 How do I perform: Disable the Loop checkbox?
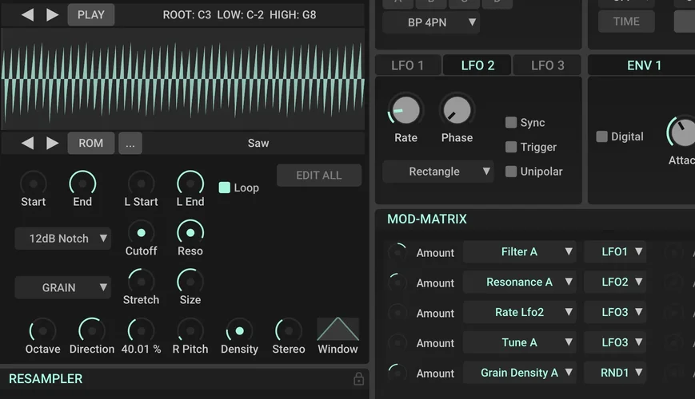pyautogui.click(x=225, y=188)
